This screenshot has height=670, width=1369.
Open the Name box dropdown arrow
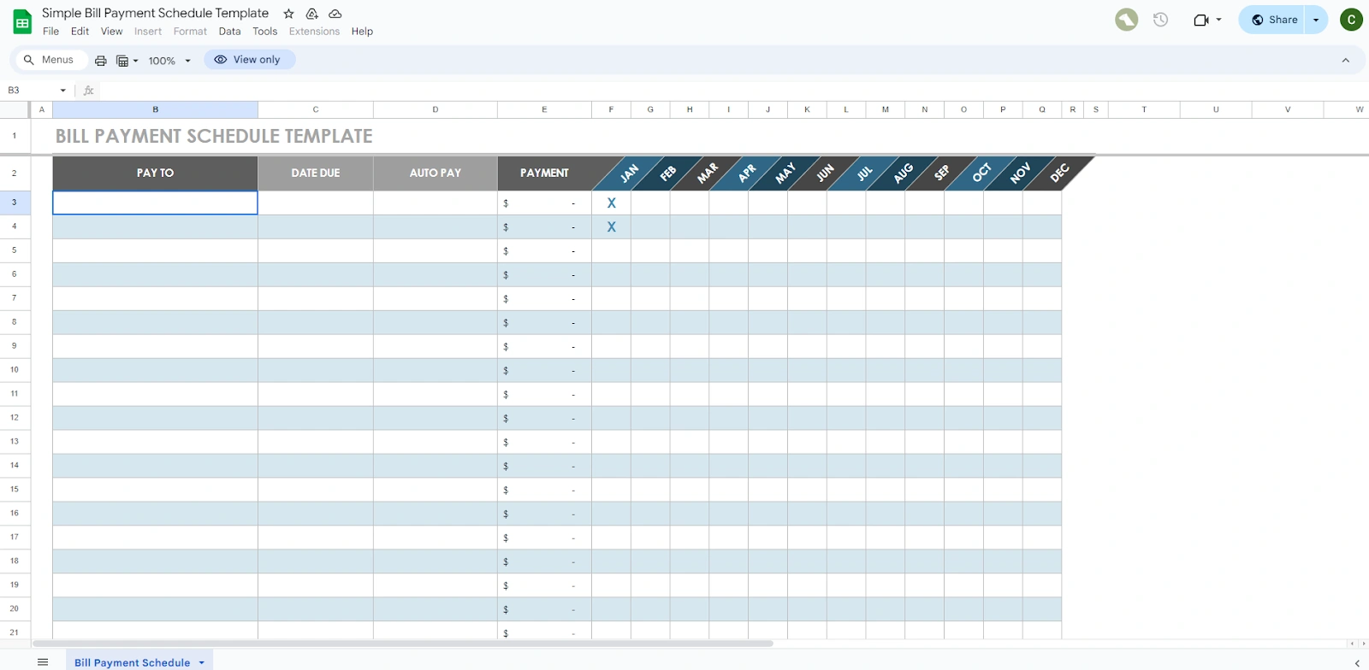pyautogui.click(x=63, y=91)
